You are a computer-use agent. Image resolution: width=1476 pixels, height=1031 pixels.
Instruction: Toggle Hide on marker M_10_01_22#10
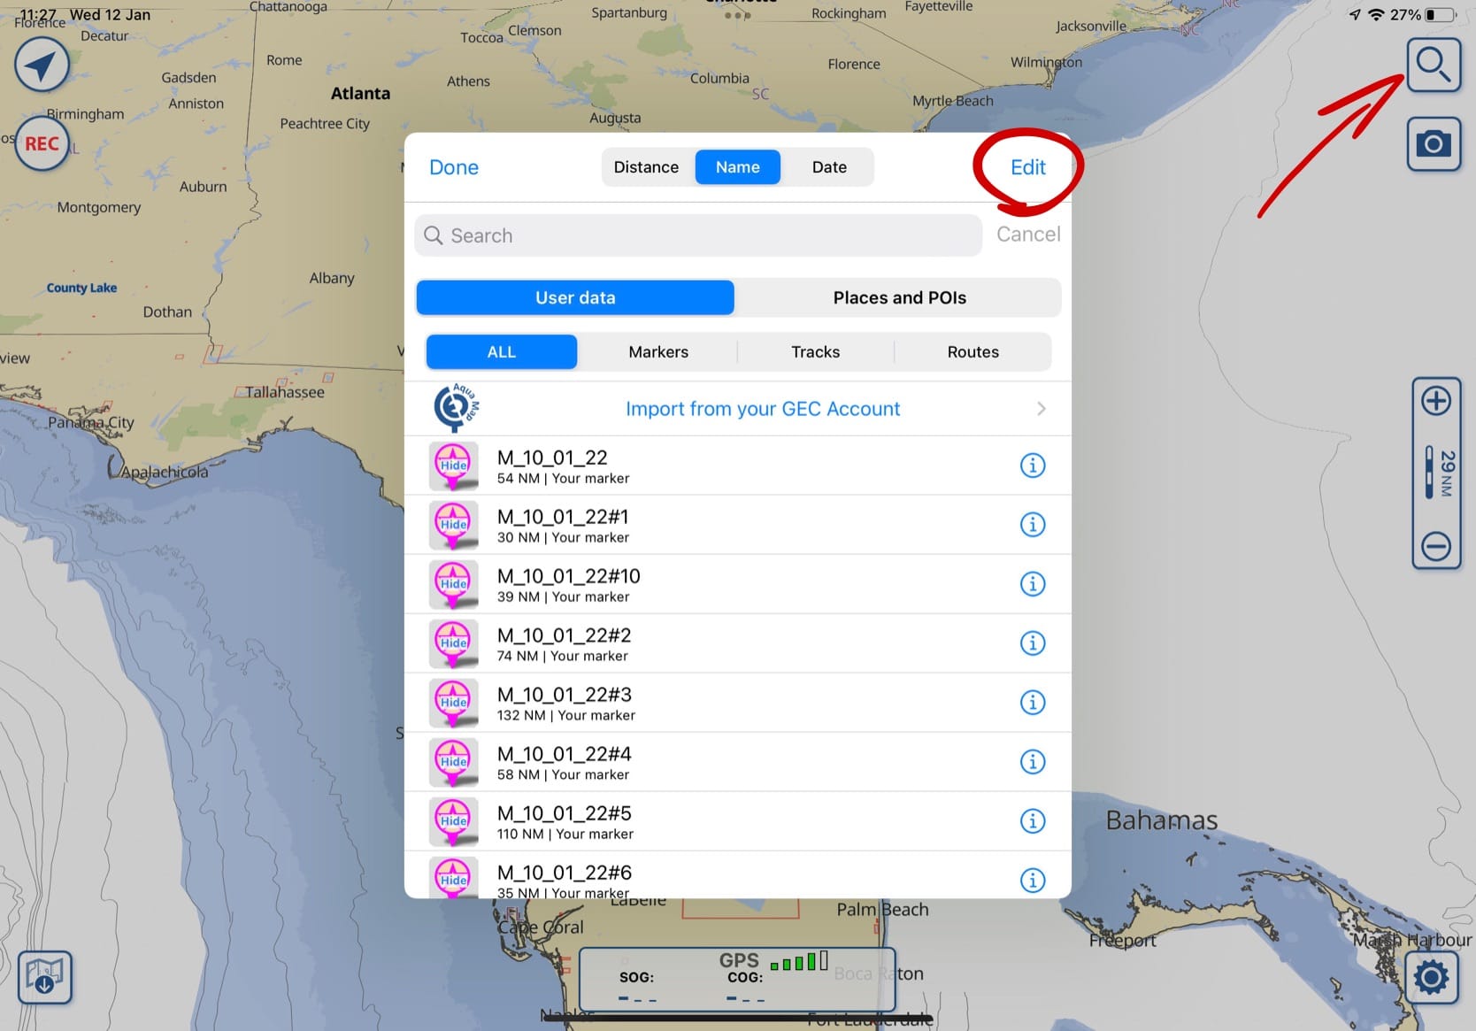[x=454, y=584]
